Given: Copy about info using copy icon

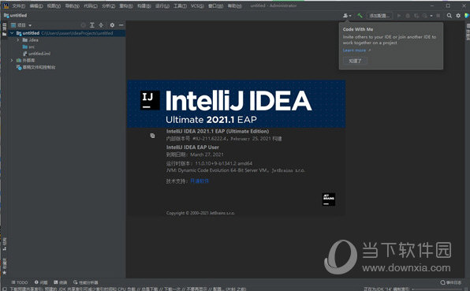Looking at the screenshot, I should (152, 136).
